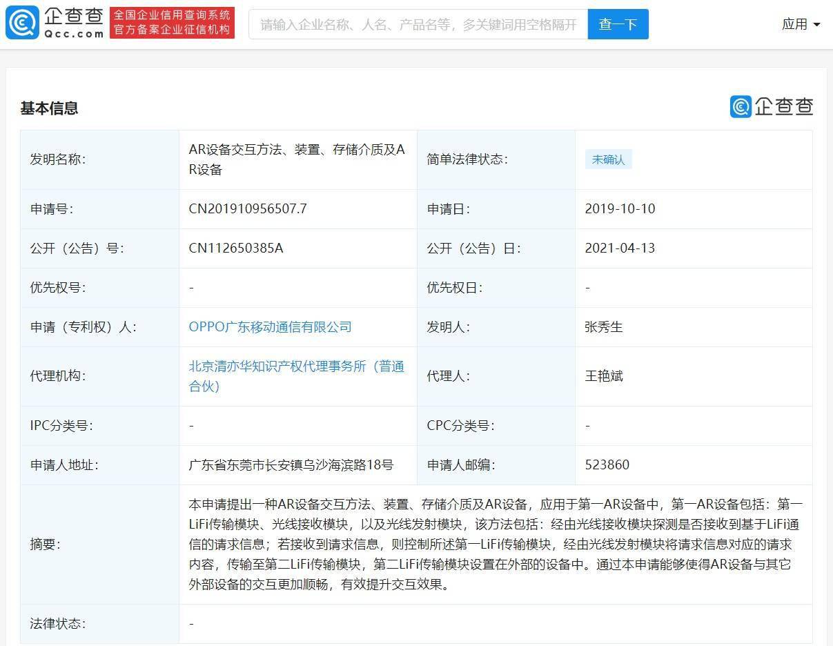Click the CPC分类号 label cell
Image resolution: width=833 pixels, height=646 pixels.
click(496, 426)
